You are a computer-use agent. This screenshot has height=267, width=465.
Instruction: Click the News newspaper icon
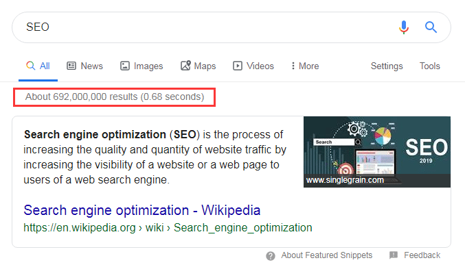point(71,66)
